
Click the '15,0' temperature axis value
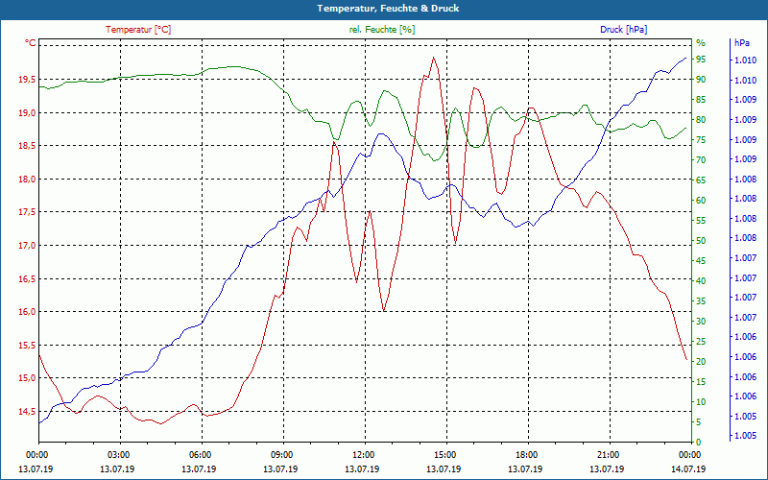pos(27,377)
